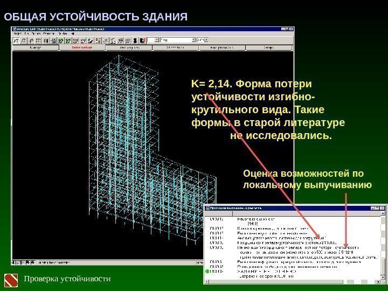
Task: Switch to the Manage tab
Action: pos(36,47)
